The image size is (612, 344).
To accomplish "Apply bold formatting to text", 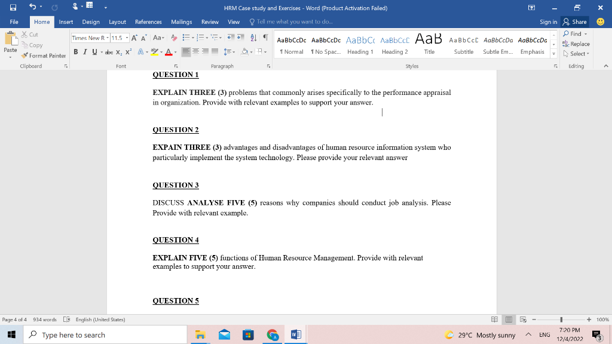I will tap(75, 51).
